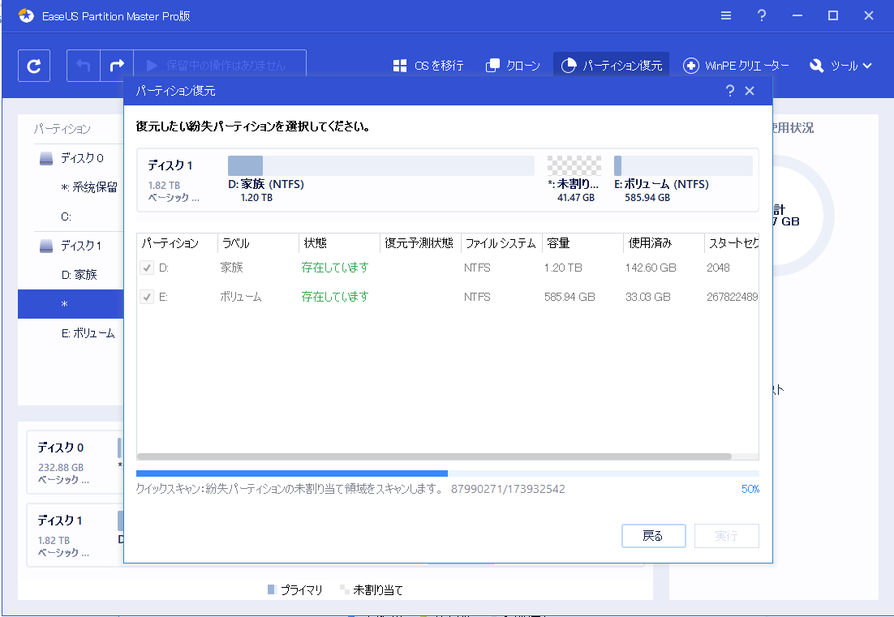Click the refresh disk icon

(34, 66)
